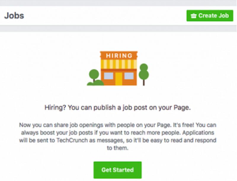Click the HIRING sign on the storefront

point(119,56)
